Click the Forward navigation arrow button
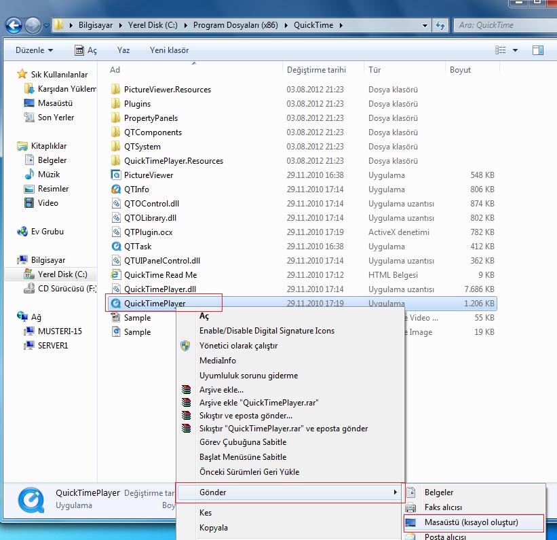Screen dimensions: 557x540 point(33,25)
